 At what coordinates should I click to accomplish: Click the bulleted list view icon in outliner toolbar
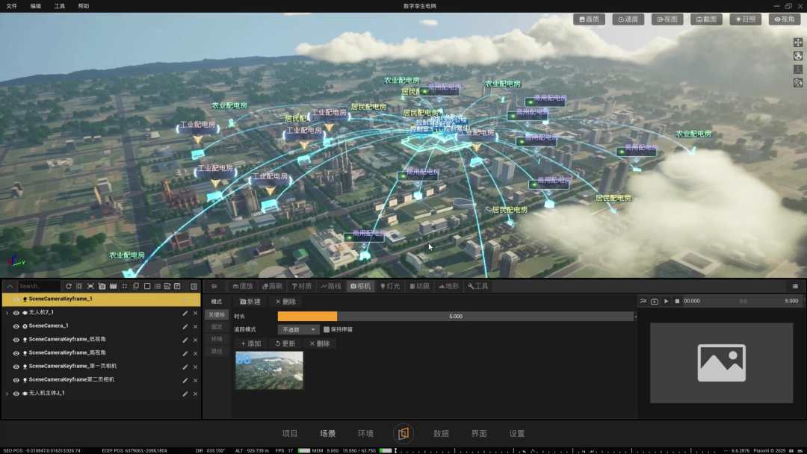[x=158, y=286]
